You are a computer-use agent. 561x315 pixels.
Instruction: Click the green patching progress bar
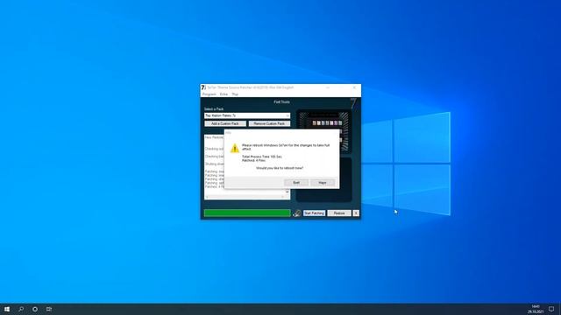[247, 213]
